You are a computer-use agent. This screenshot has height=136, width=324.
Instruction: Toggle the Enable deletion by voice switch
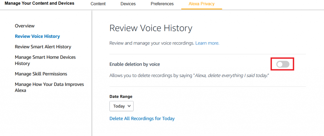click(x=283, y=64)
